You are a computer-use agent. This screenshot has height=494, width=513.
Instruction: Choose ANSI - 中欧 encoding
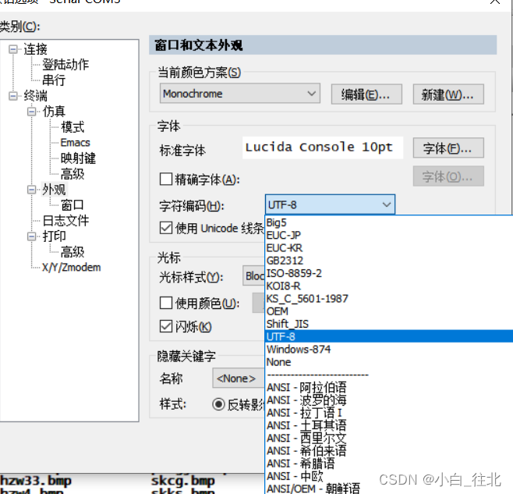389,476
